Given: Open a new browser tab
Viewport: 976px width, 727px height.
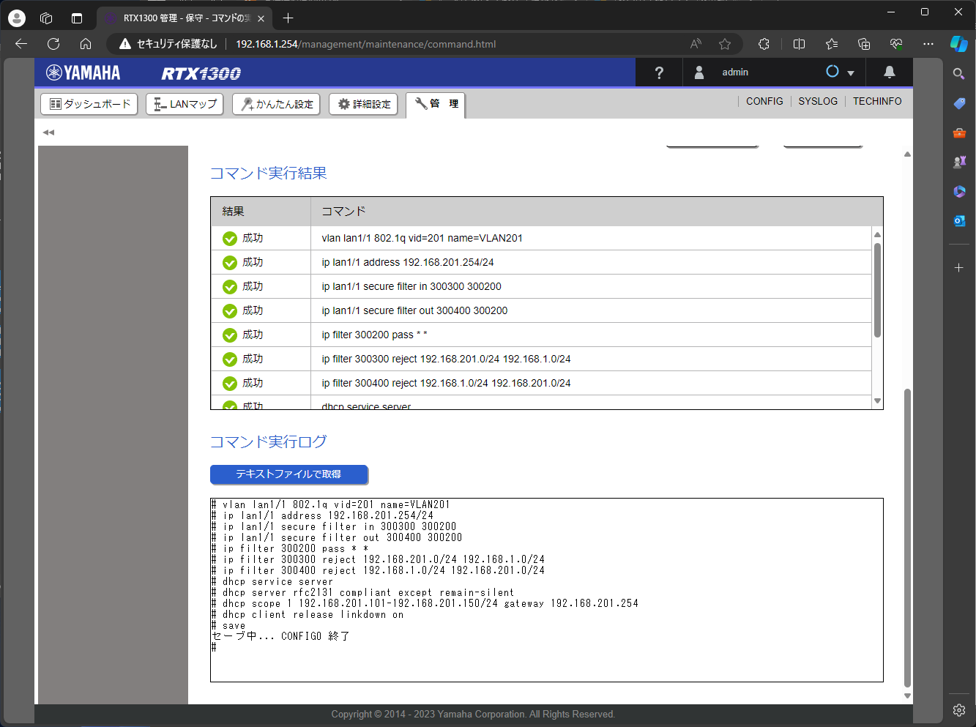Looking at the screenshot, I should point(288,18).
